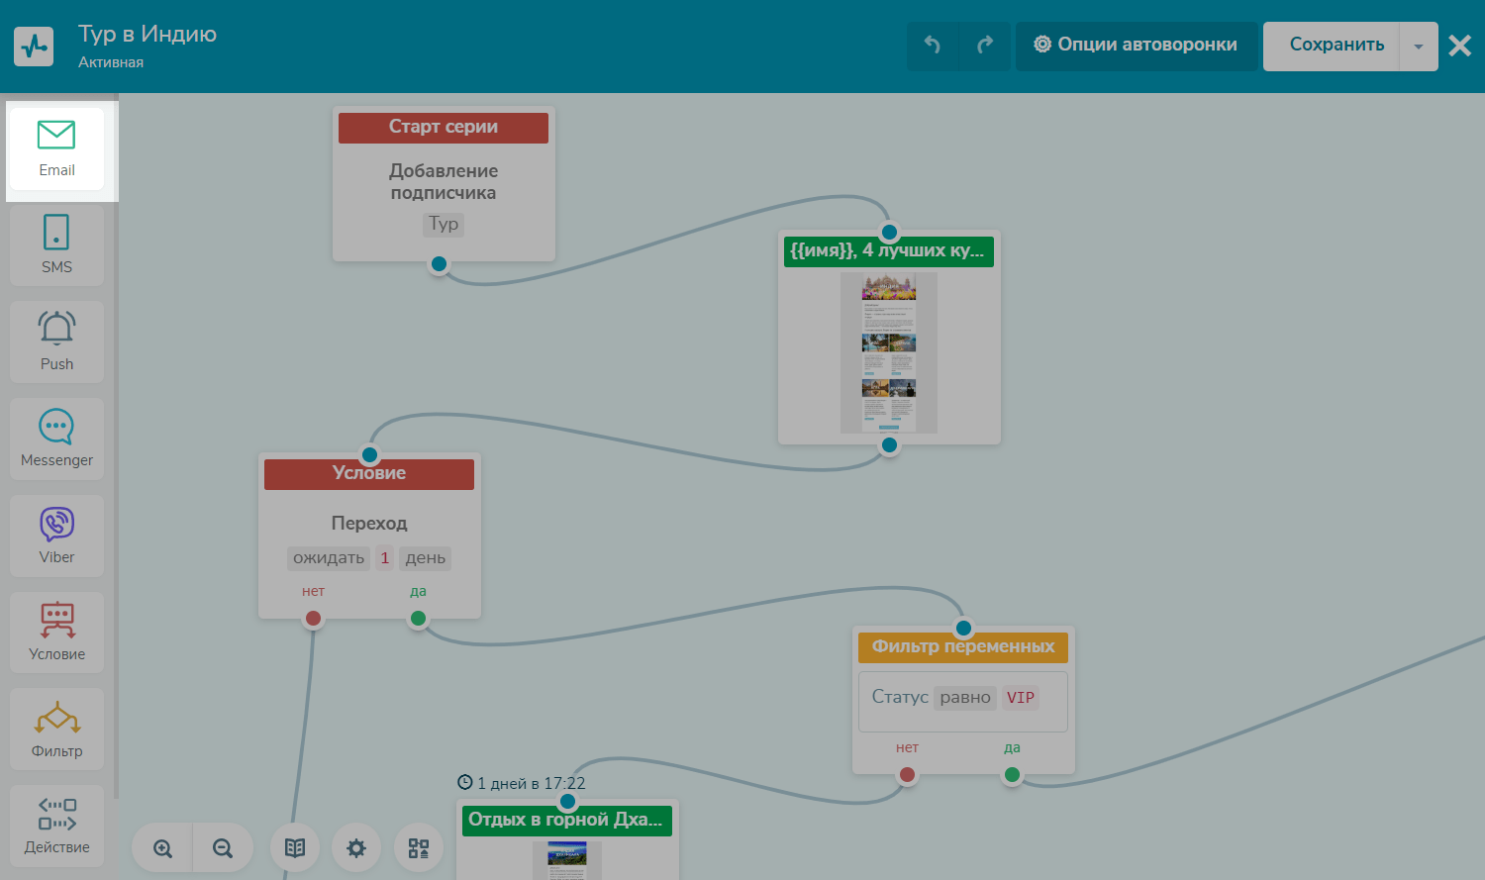
Task: Zoom in on the canvas
Action: point(163,848)
